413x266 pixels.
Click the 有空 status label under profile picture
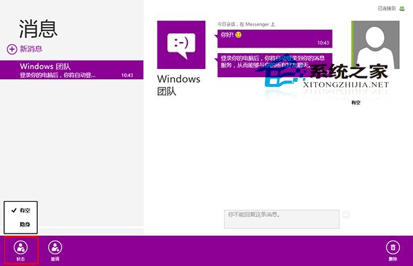[x=356, y=103]
